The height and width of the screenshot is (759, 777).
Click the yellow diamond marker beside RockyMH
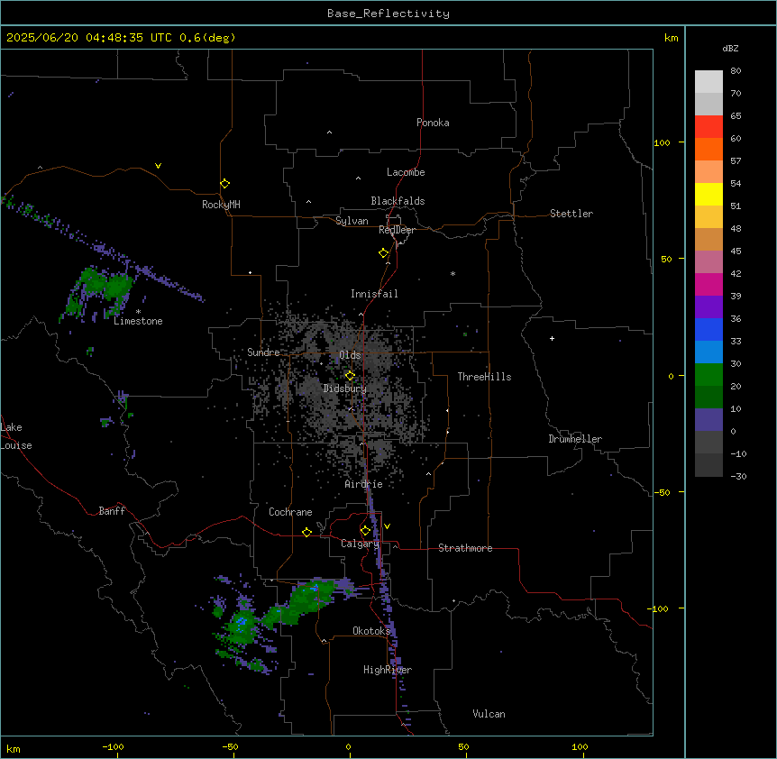tap(224, 183)
